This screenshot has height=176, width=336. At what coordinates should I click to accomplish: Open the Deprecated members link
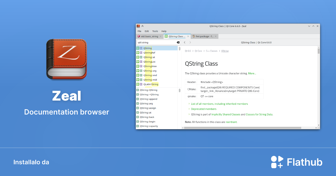(x=204, y=109)
